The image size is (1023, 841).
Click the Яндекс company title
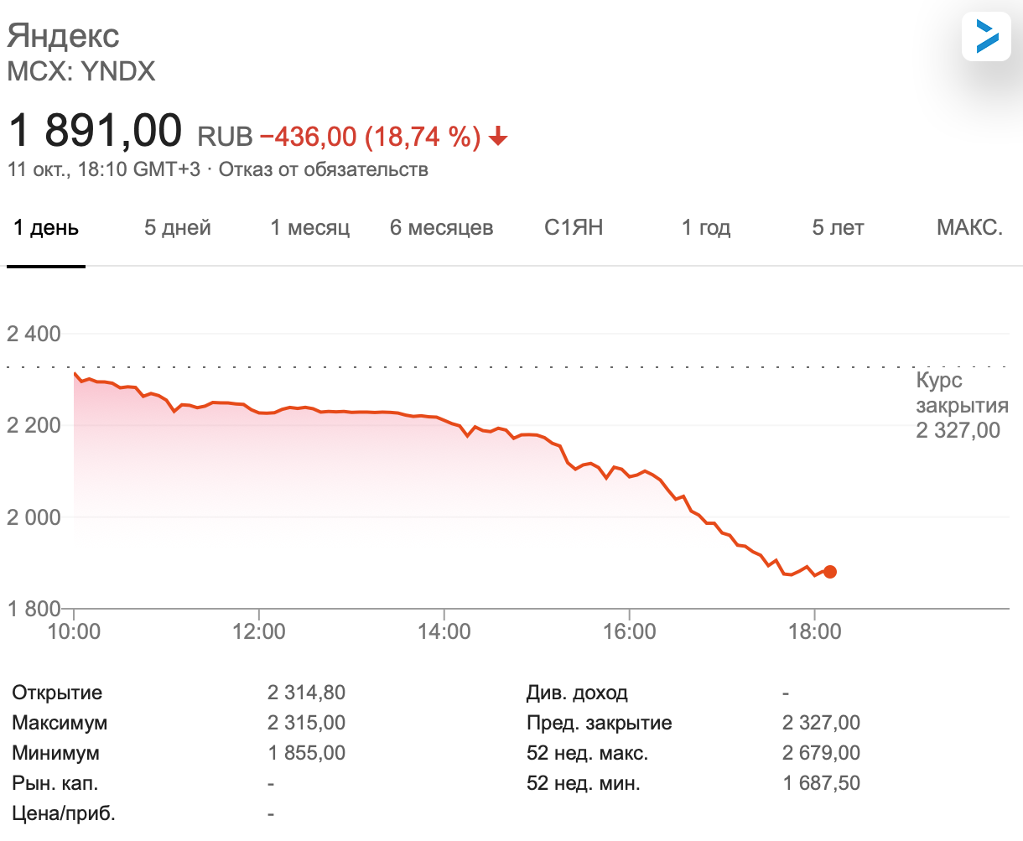pyautogui.click(x=64, y=36)
